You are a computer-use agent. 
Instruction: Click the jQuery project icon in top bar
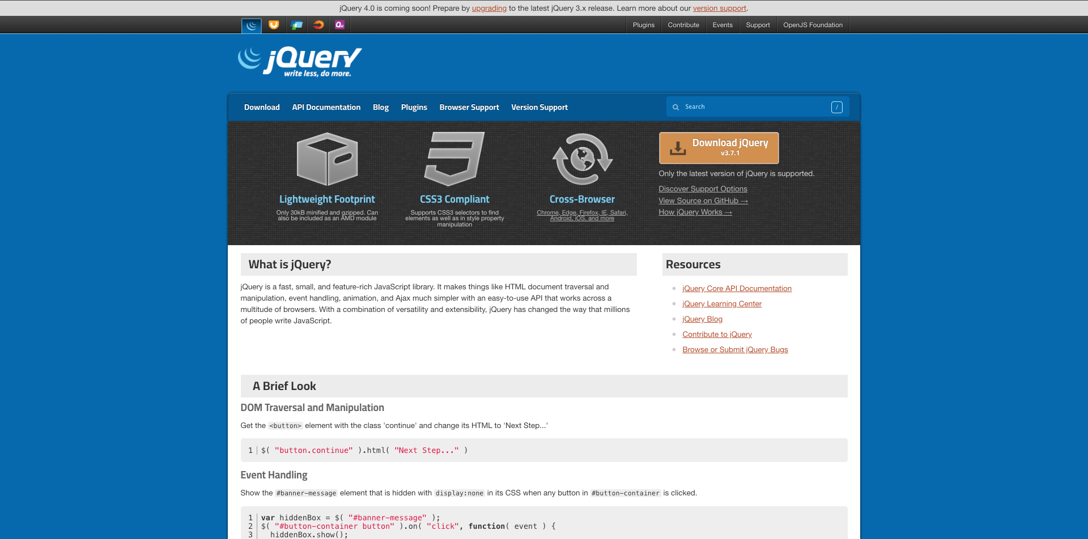[252, 25]
